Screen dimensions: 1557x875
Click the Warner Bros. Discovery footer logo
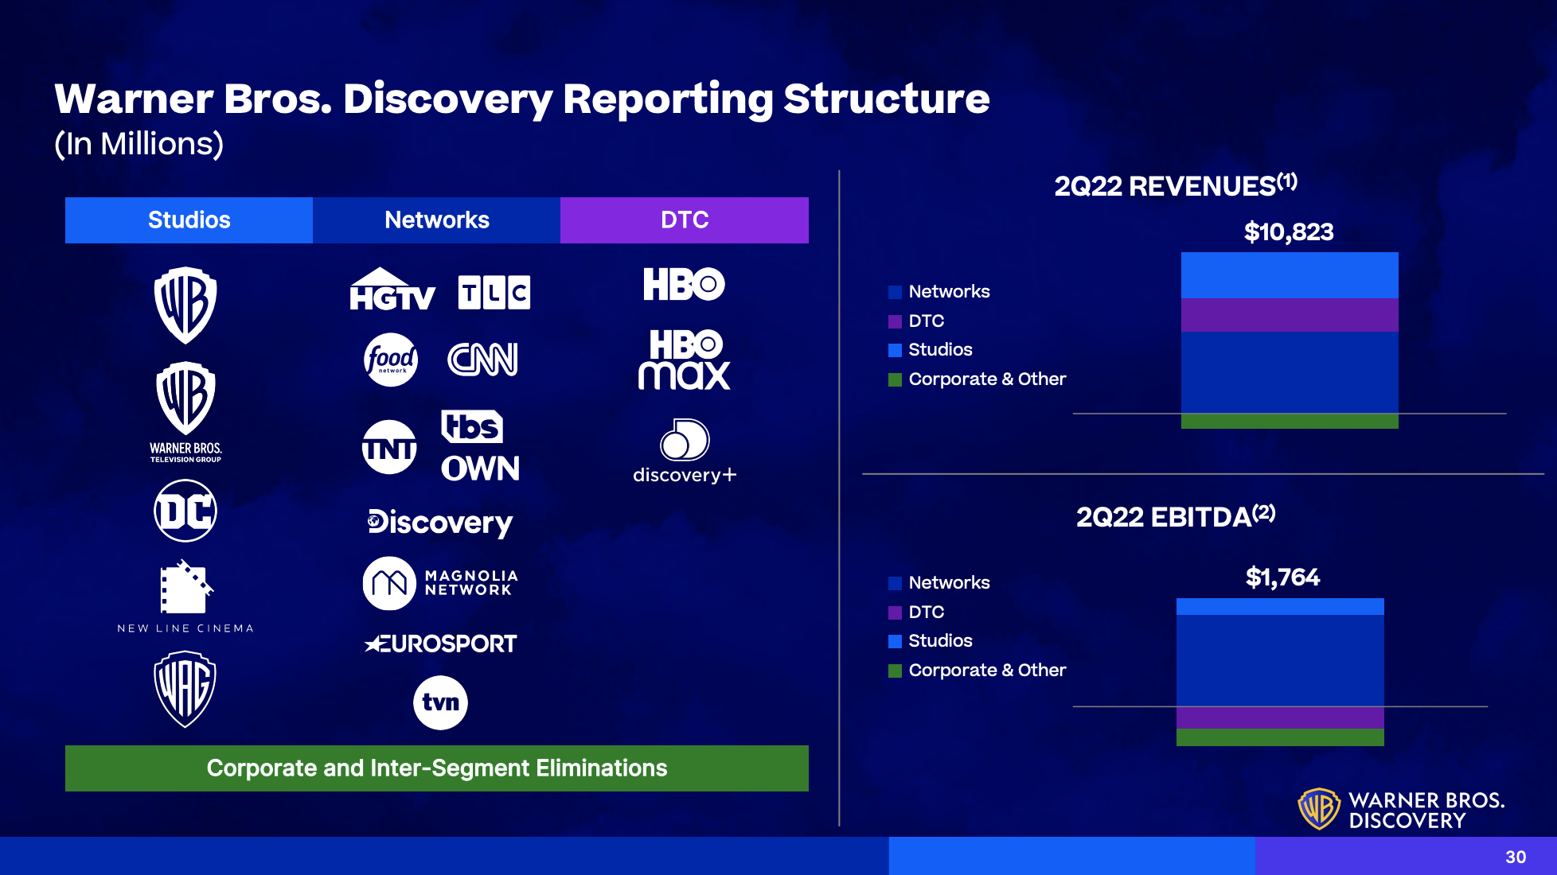coord(1401,810)
